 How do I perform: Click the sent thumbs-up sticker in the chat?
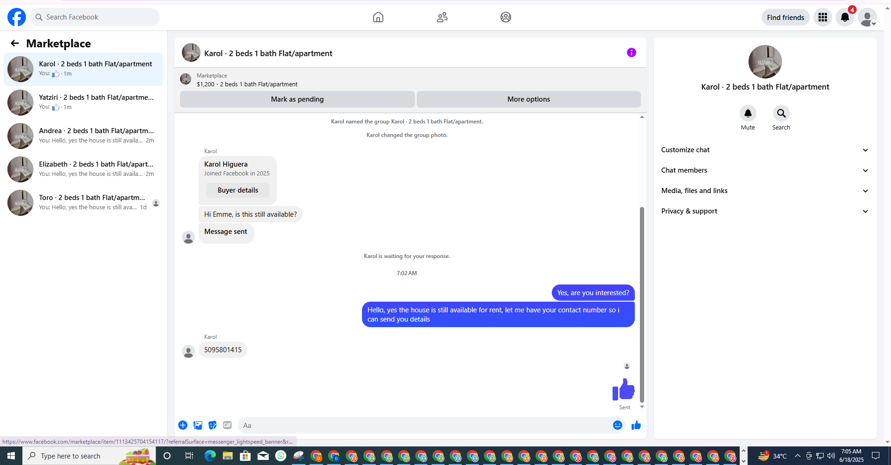coord(623,389)
